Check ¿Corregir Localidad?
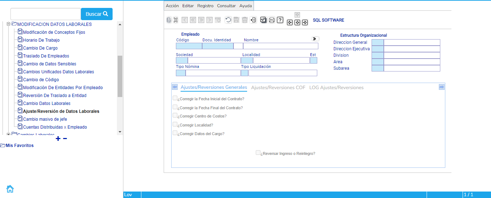 175,124
